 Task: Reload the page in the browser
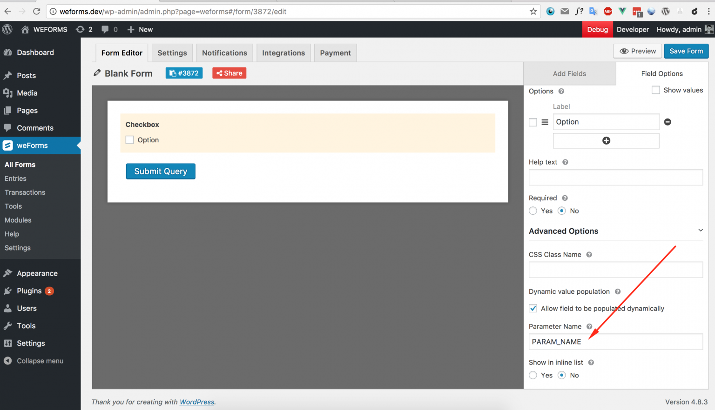pyautogui.click(x=37, y=11)
